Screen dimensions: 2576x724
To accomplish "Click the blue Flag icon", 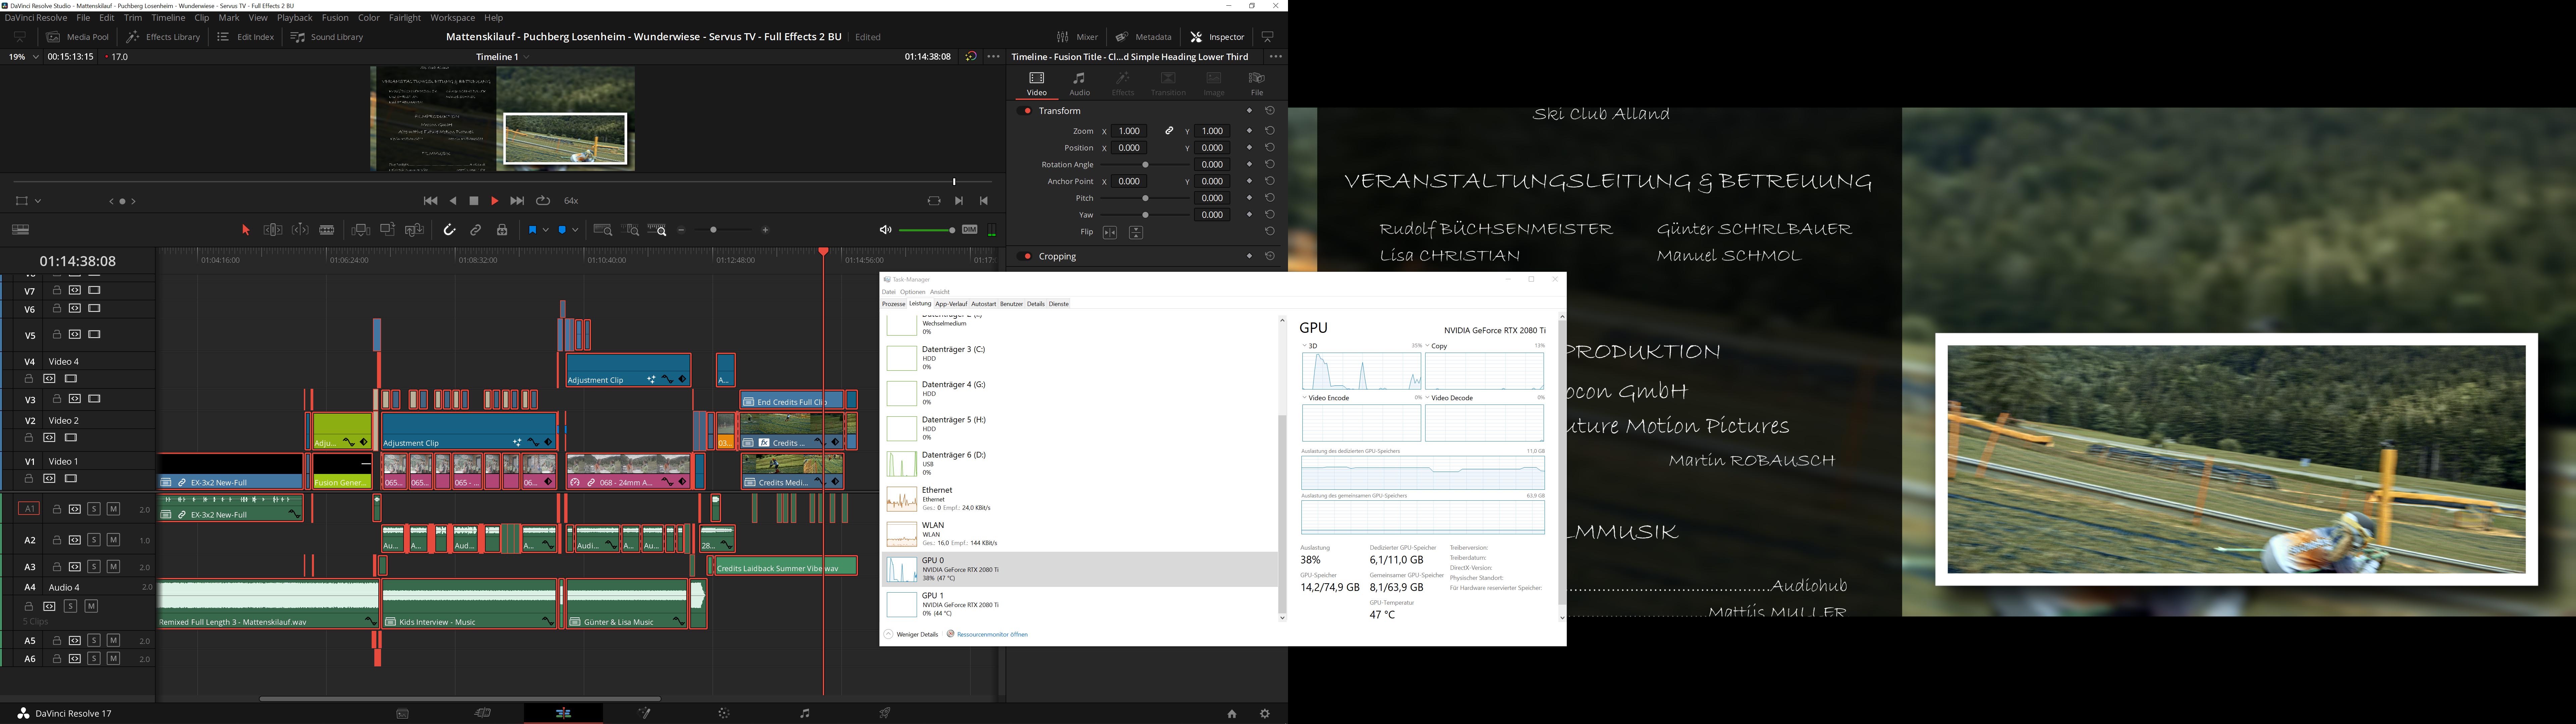I will click(x=533, y=230).
